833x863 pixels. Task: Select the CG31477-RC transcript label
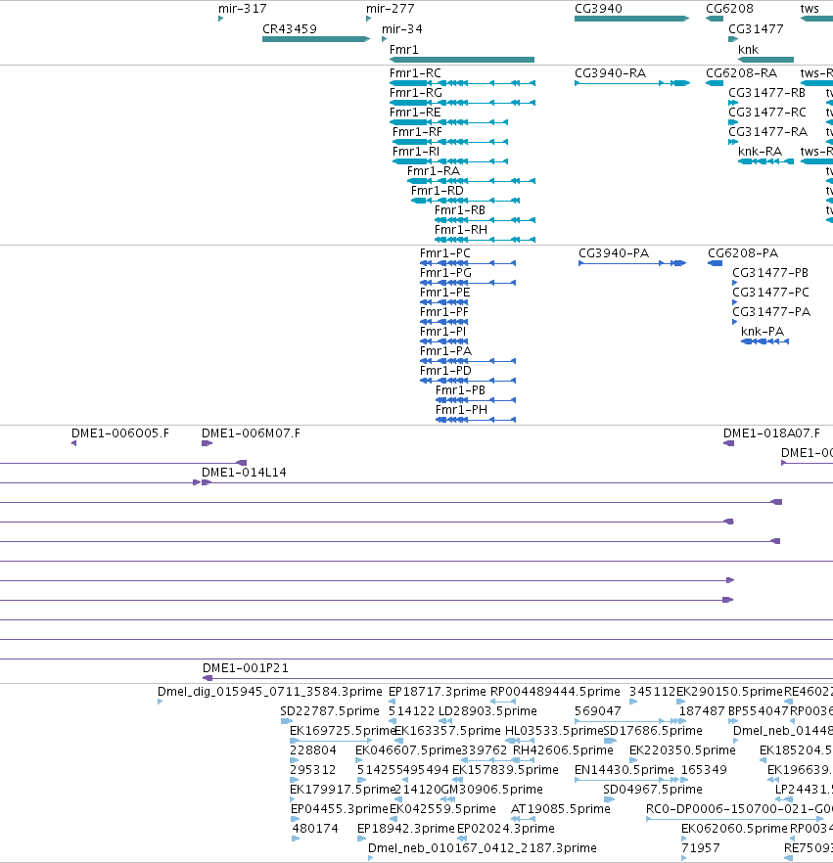(767, 113)
